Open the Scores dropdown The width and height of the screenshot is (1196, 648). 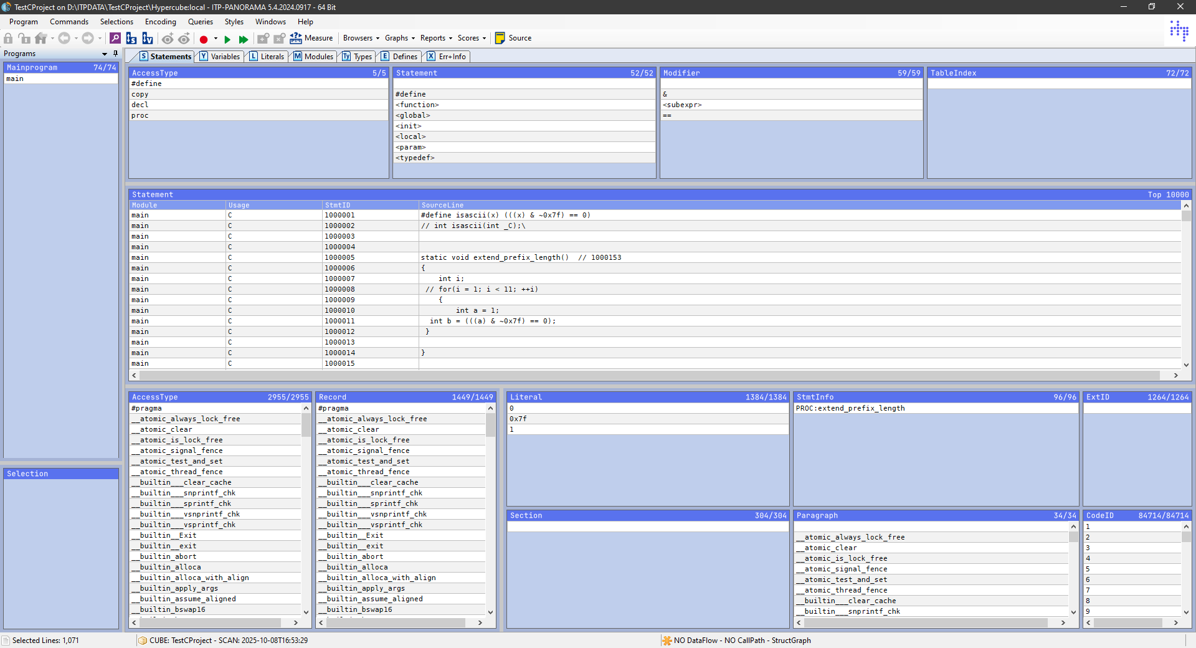[x=472, y=38]
